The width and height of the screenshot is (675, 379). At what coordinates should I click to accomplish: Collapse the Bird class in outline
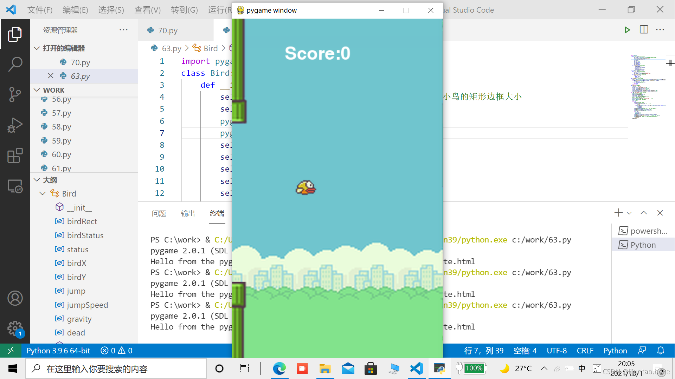click(x=43, y=194)
